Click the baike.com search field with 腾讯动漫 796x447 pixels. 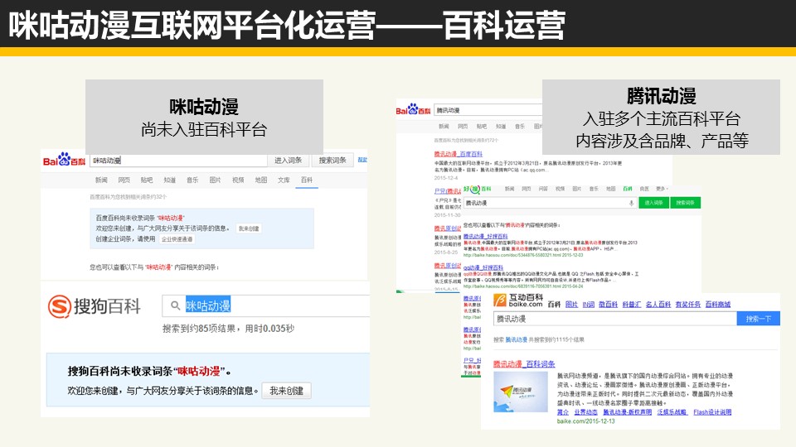614,319
